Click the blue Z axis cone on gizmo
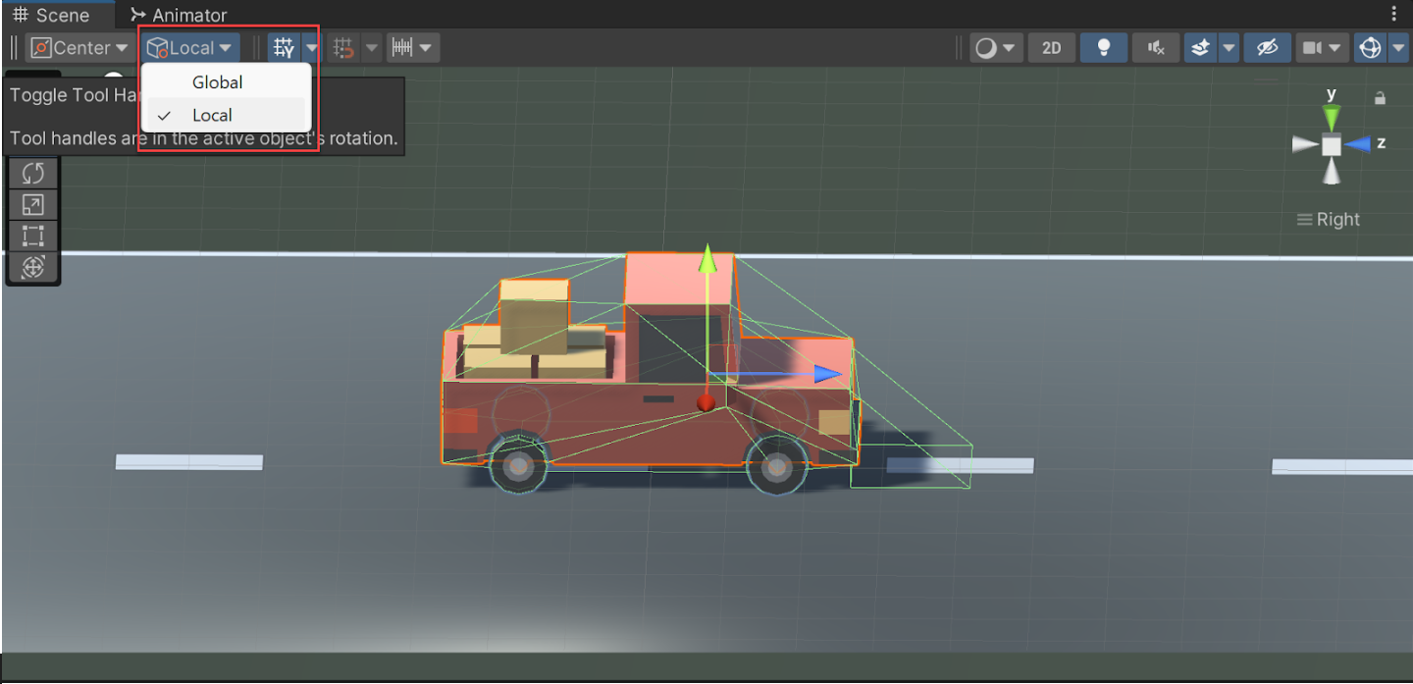The width and height of the screenshot is (1413, 684). [x=1358, y=144]
